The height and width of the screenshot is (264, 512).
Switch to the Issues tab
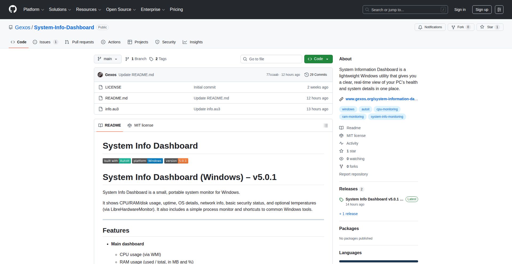pos(45,42)
